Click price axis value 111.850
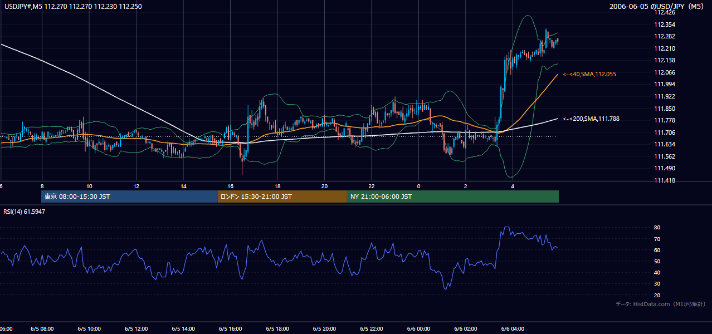 pos(664,109)
